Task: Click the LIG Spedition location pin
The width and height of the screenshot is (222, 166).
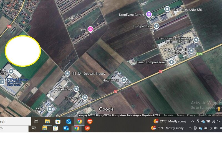Action: click(x=157, y=26)
